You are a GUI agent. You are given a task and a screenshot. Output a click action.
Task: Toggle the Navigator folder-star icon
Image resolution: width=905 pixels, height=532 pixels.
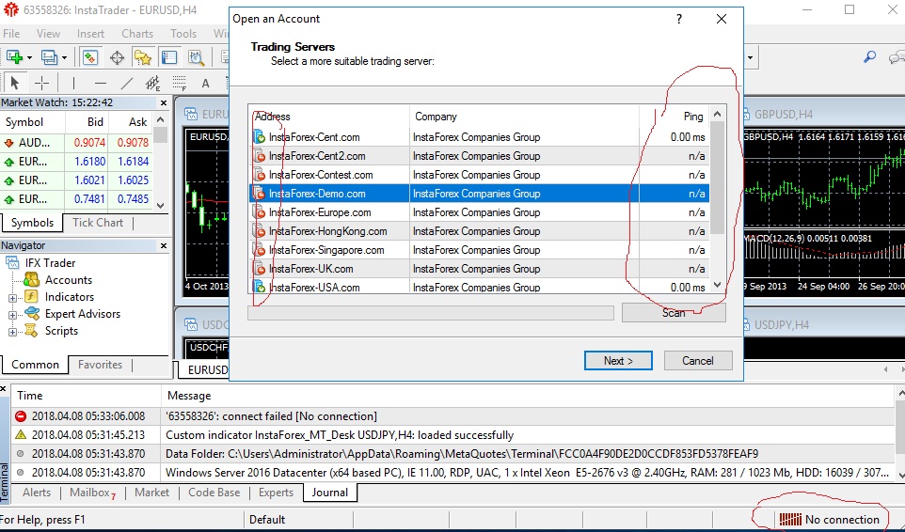143,57
